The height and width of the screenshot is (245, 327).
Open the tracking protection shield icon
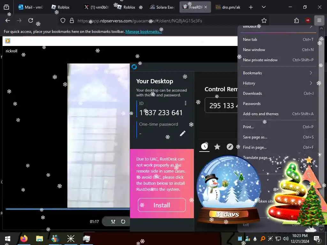(x=63, y=21)
